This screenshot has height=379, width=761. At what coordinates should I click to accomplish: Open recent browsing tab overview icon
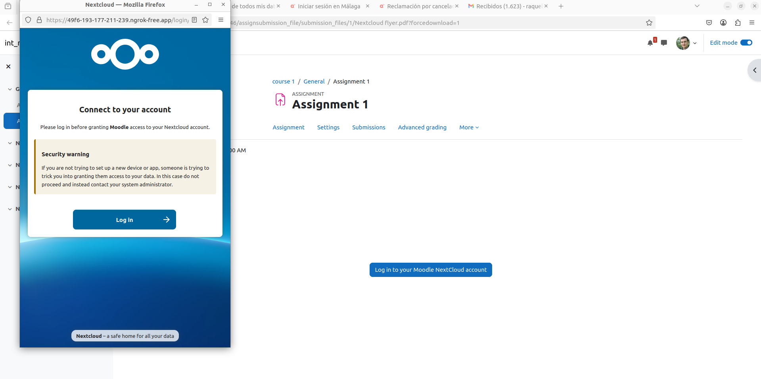tap(8, 6)
